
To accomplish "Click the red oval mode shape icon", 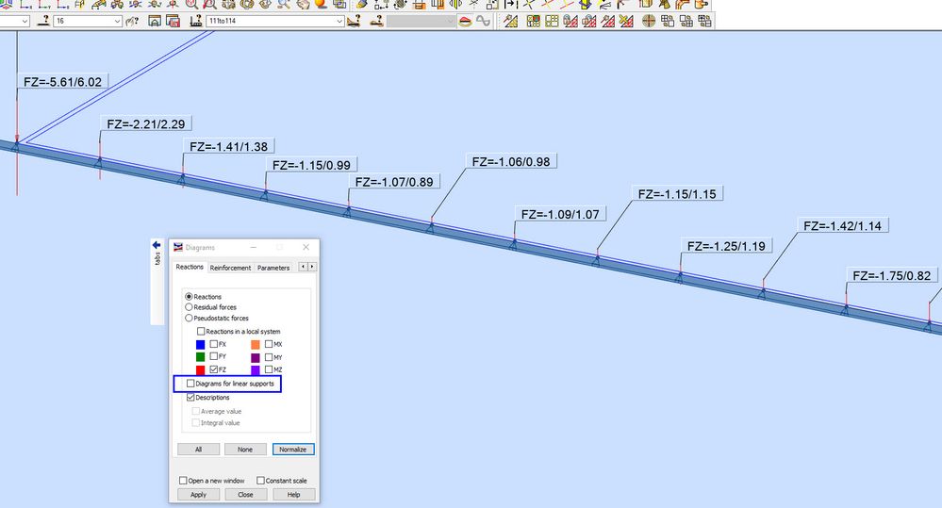I will (x=465, y=22).
